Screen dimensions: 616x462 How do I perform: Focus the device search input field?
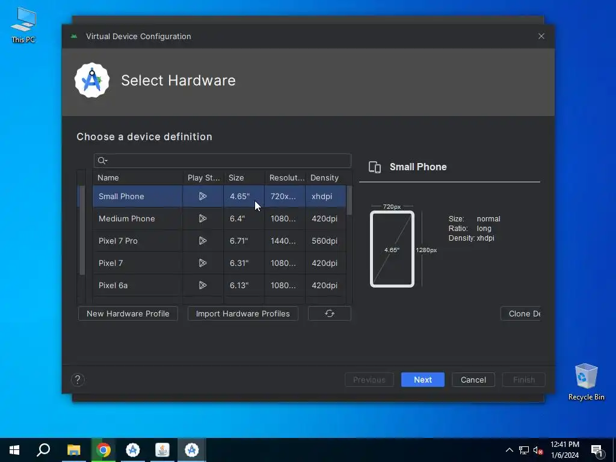point(223,161)
